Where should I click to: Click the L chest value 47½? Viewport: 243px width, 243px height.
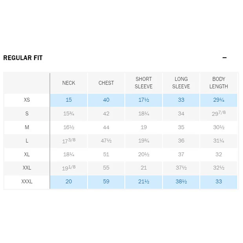106,141
